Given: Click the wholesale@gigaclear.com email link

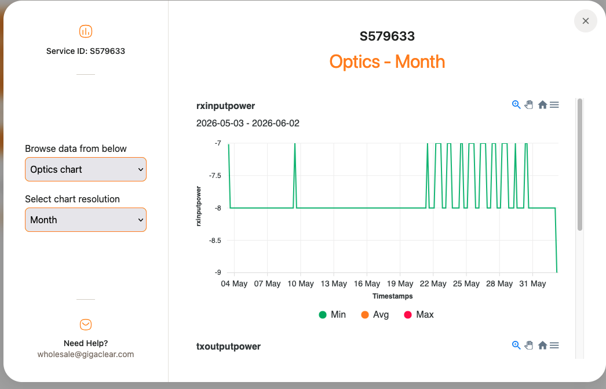Looking at the screenshot, I should coord(86,354).
